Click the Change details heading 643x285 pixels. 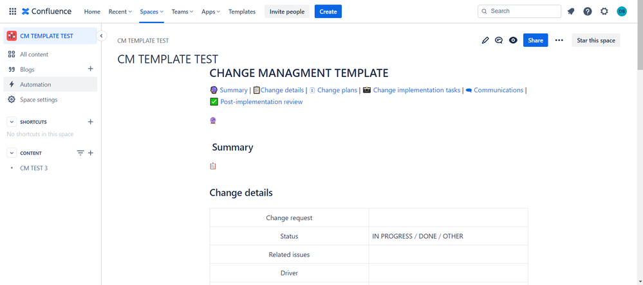(241, 193)
